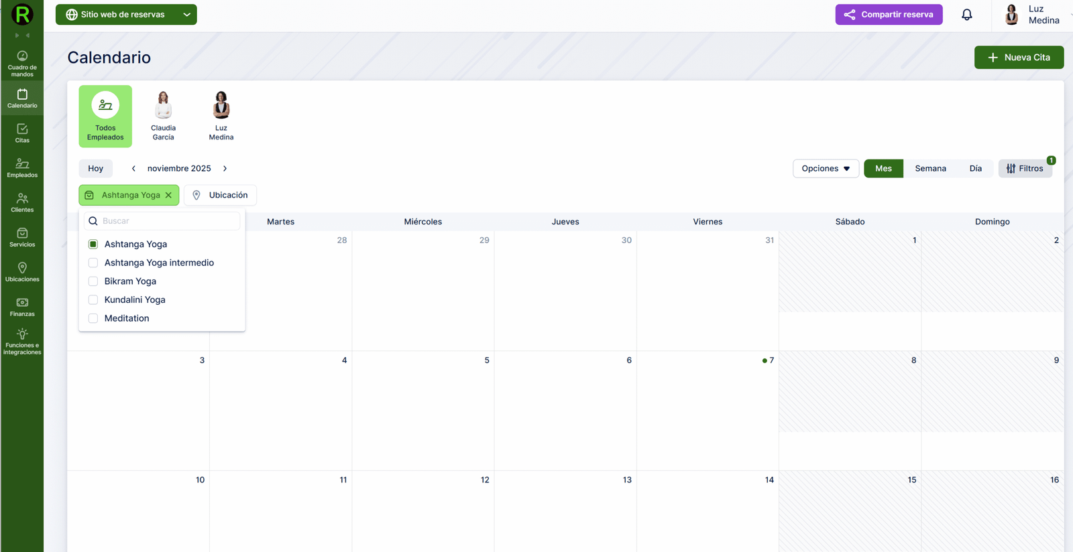Enable the Kundalini Yoga filter checkbox
The image size is (1073, 552).
93,300
